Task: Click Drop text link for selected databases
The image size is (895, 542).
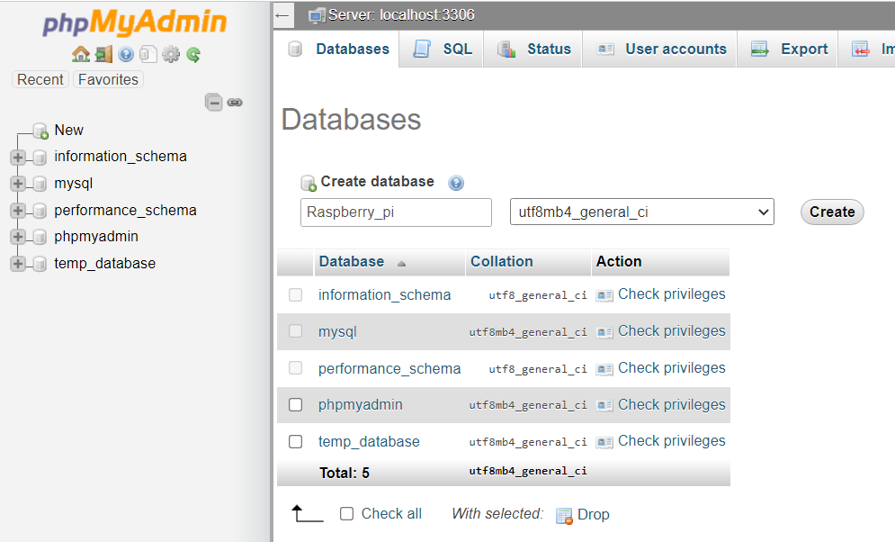Action: 594,515
